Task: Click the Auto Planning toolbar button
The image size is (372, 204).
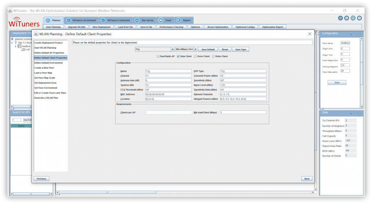Action: (x=53, y=27)
